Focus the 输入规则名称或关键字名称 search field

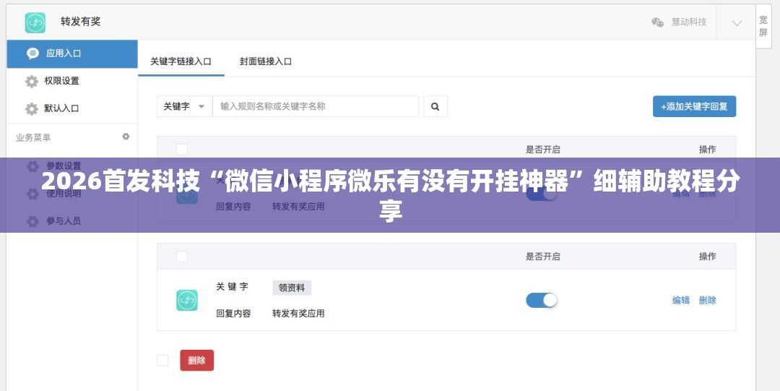coord(316,106)
